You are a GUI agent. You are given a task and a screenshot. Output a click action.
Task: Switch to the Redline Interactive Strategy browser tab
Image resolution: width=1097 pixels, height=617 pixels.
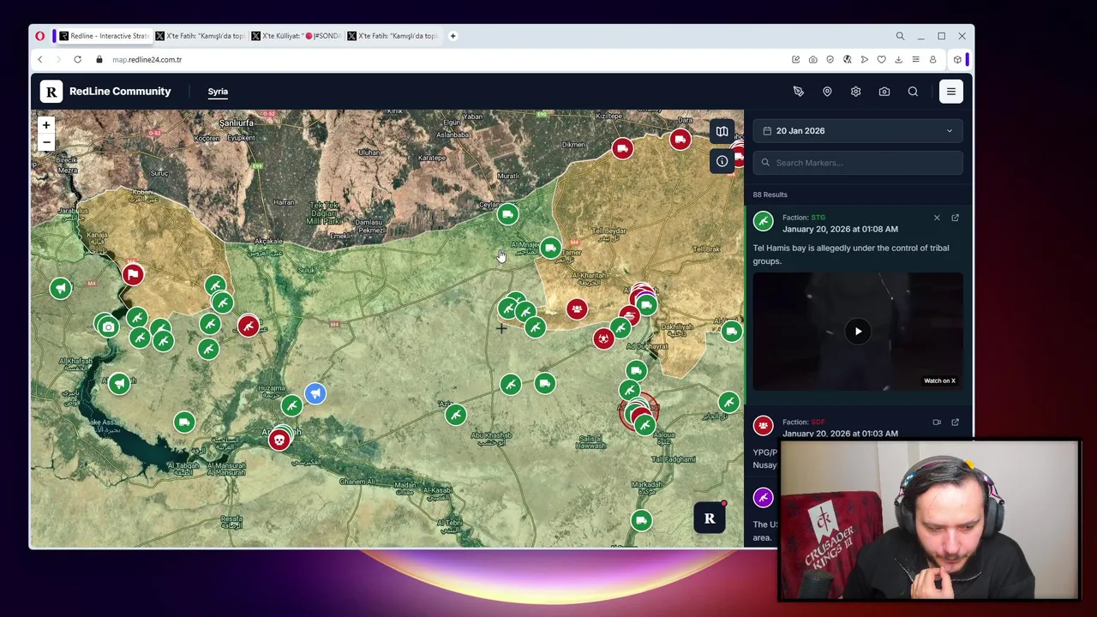tap(104, 36)
